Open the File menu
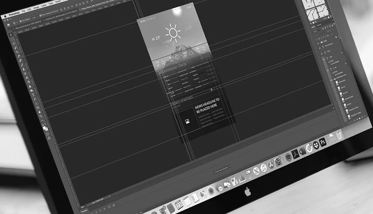Image resolution: width=373 pixels, height=214 pixels. point(23,11)
